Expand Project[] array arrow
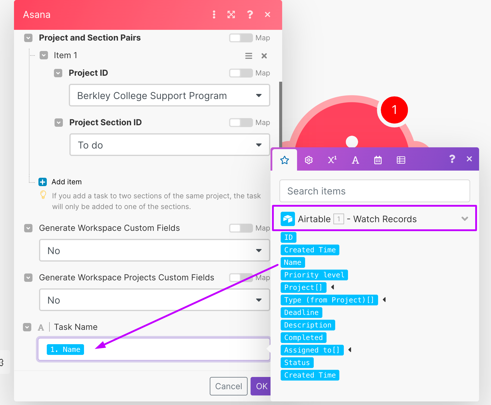 [x=332, y=287]
